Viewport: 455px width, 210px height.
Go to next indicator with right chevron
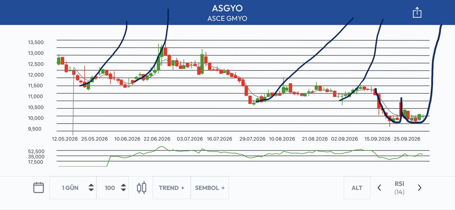pos(419,188)
